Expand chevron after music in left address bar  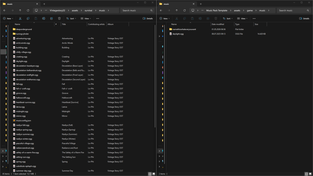(108, 10)
